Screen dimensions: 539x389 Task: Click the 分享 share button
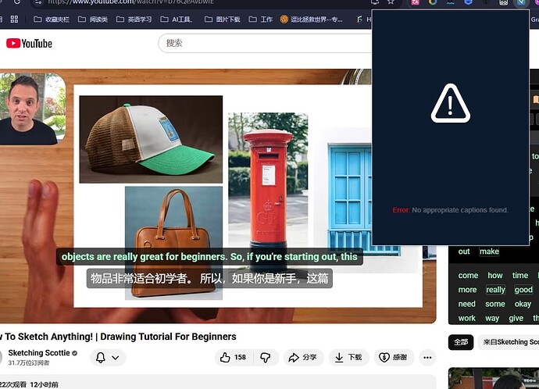pos(302,358)
